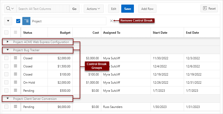
Task: Click the blue Save button
Action: tap(127, 9)
